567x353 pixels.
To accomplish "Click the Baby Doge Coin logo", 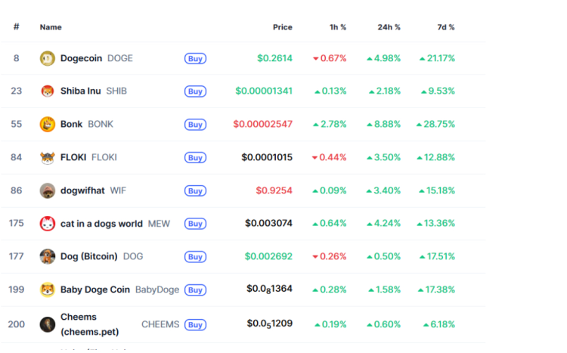I will point(48,290).
